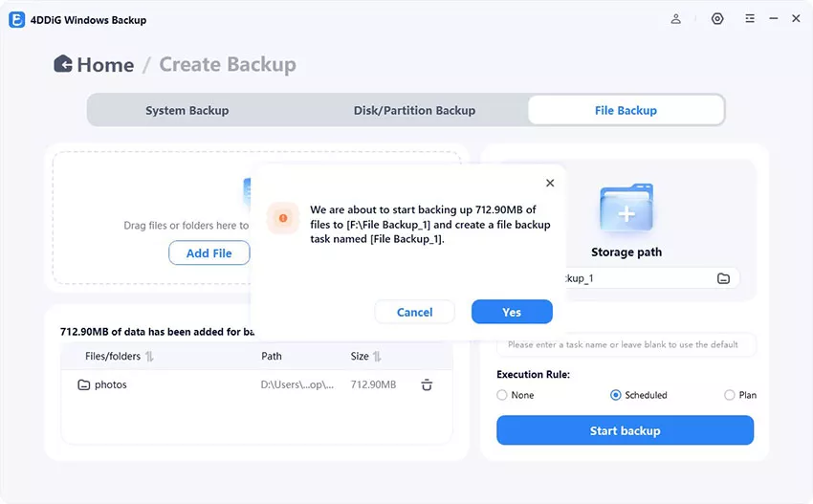
Task: Click the 4DDiG Windows Backup logo icon
Action: pyautogui.click(x=16, y=20)
